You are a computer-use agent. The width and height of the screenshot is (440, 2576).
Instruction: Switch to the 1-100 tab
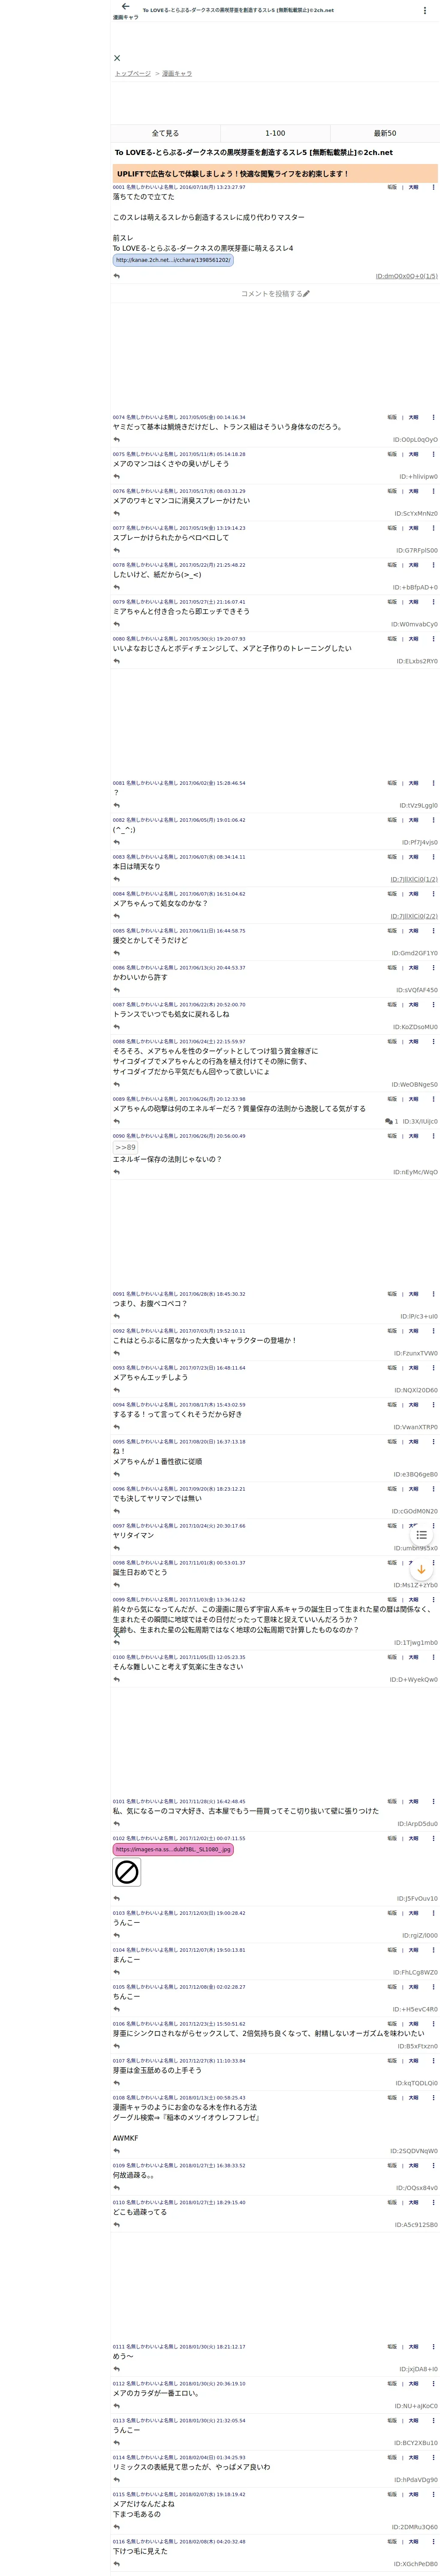point(275,133)
